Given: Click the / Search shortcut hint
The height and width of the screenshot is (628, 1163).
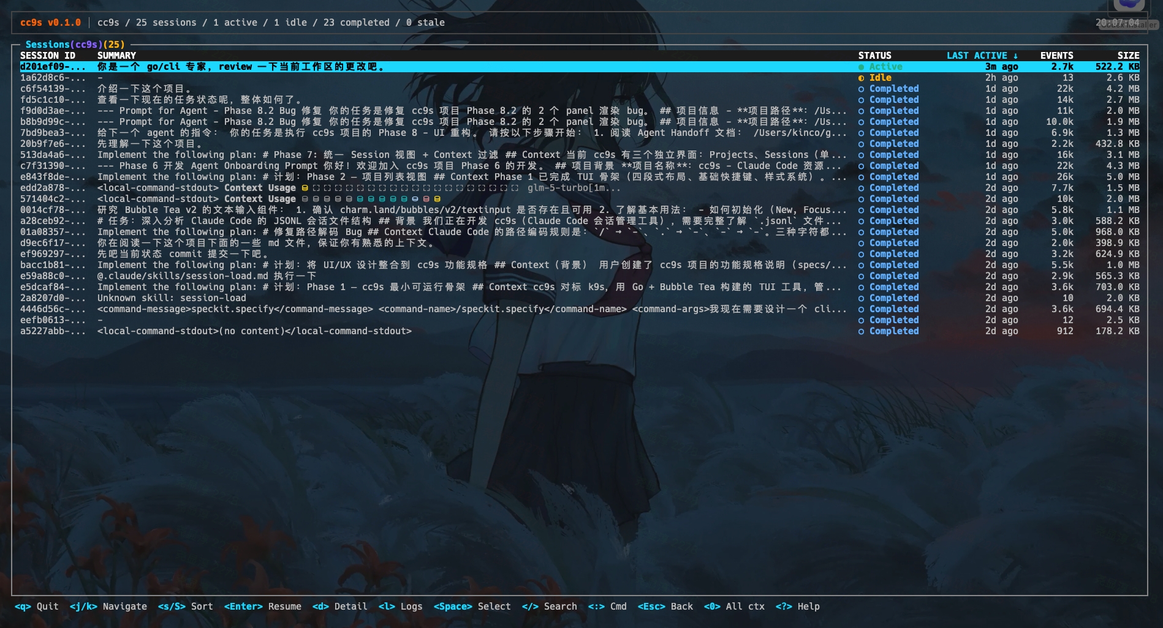Looking at the screenshot, I should tap(550, 607).
